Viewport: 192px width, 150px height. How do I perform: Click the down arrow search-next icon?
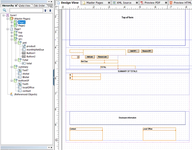coord(50,10)
